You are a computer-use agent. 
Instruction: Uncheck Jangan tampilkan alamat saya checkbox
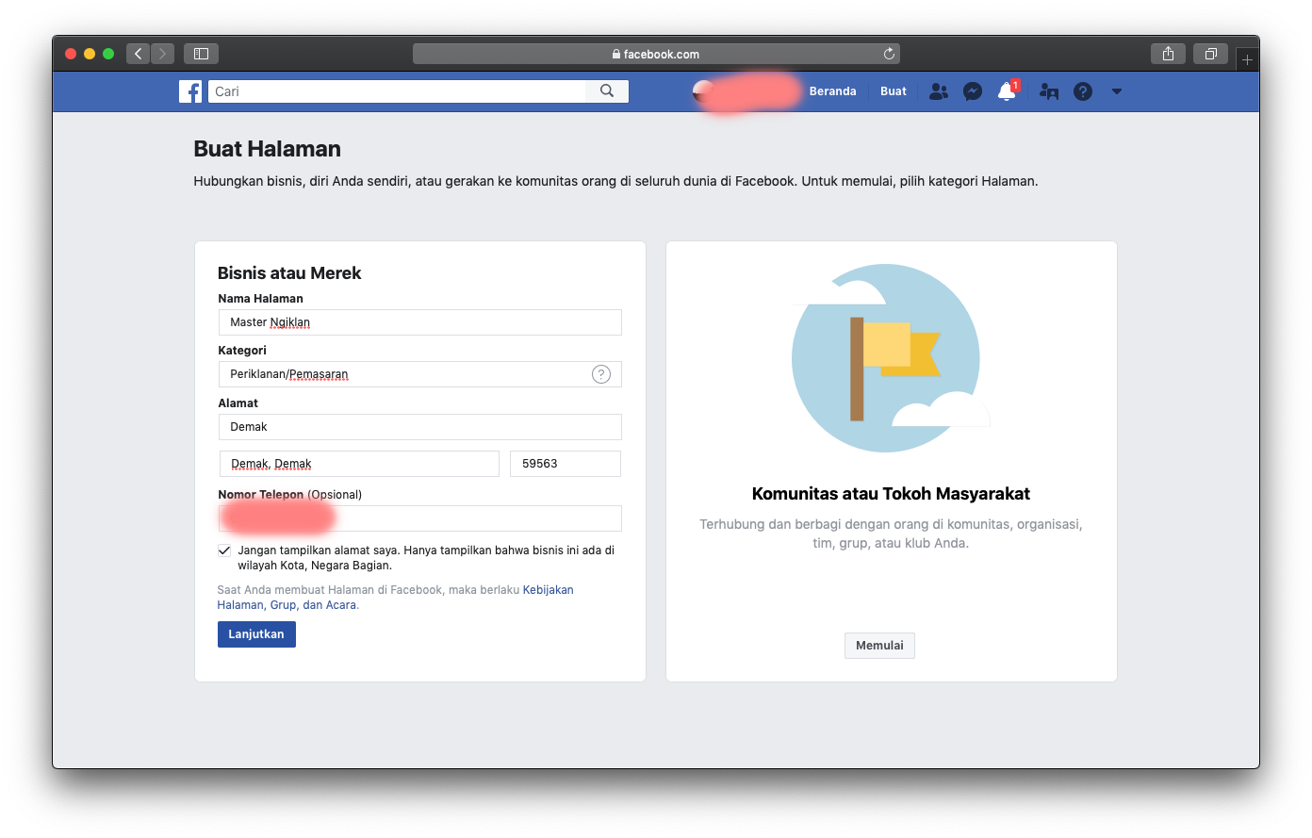point(224,550)
